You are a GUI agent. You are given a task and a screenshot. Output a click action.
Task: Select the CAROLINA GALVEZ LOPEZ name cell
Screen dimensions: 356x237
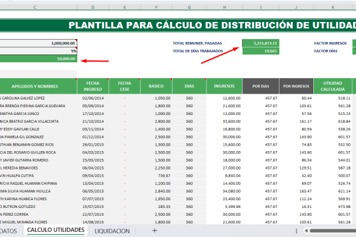(39, 98)
